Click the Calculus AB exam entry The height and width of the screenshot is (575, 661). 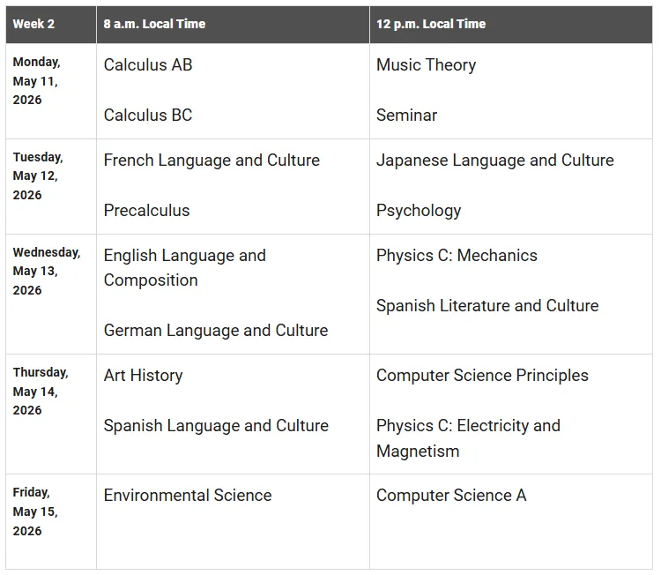click(148, 65)
